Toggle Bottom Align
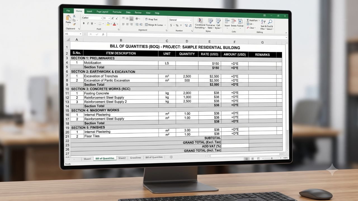 point(131,19)
